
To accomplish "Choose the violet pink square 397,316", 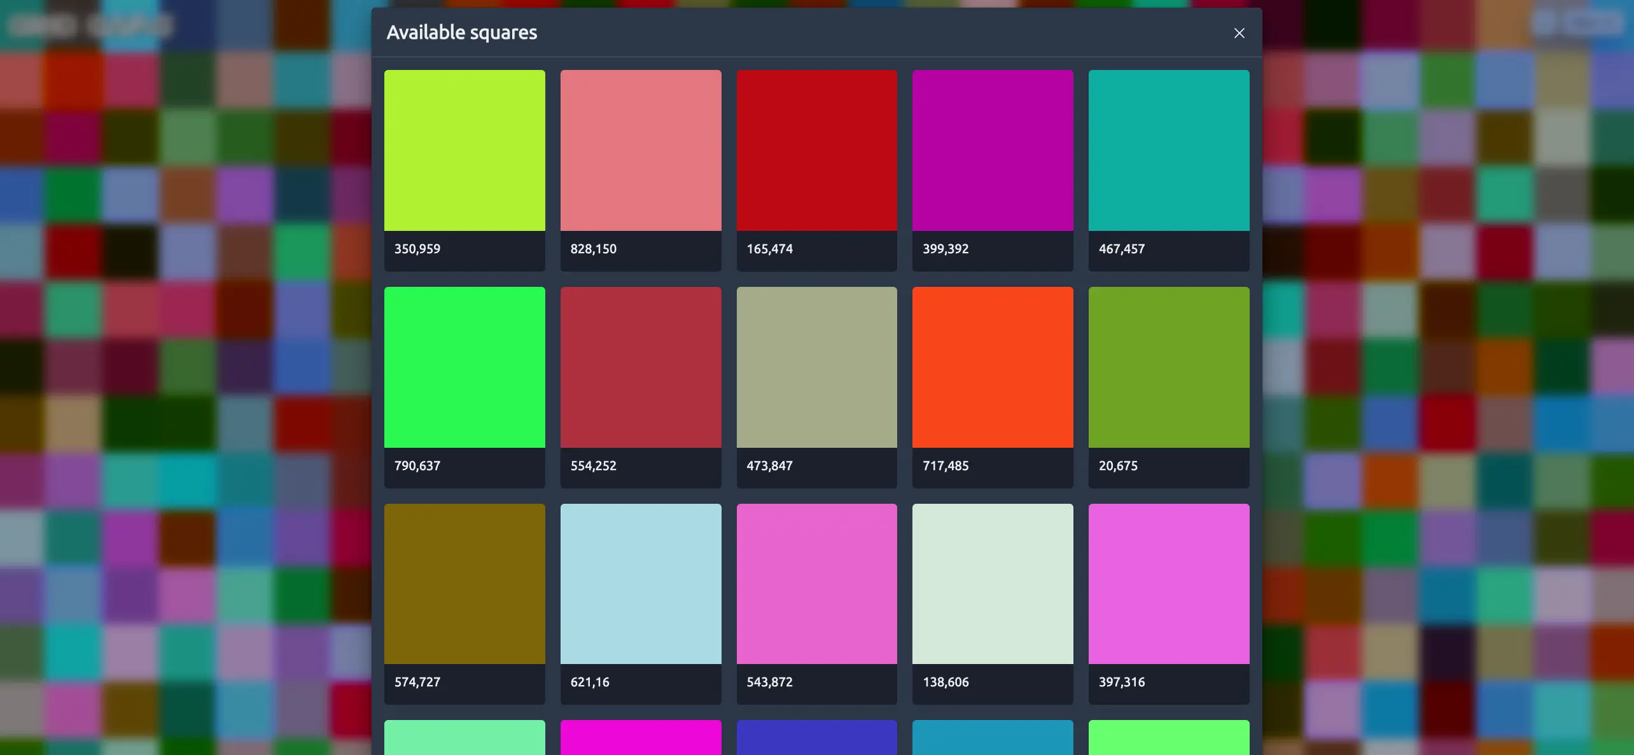I will (1169, 584).
